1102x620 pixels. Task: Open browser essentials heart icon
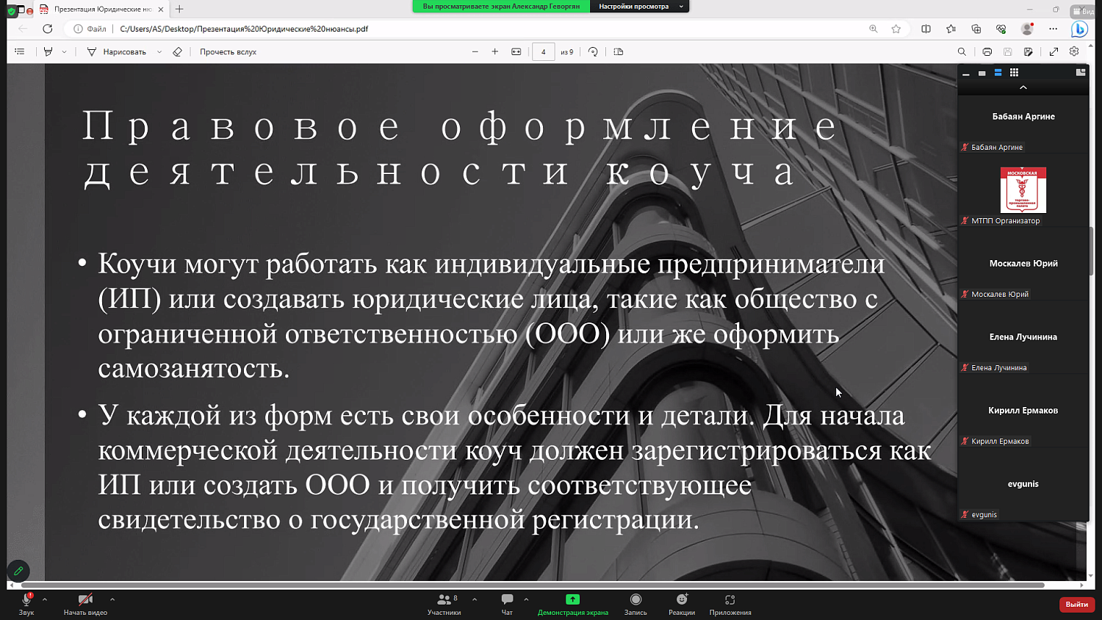click(1001, 29)
